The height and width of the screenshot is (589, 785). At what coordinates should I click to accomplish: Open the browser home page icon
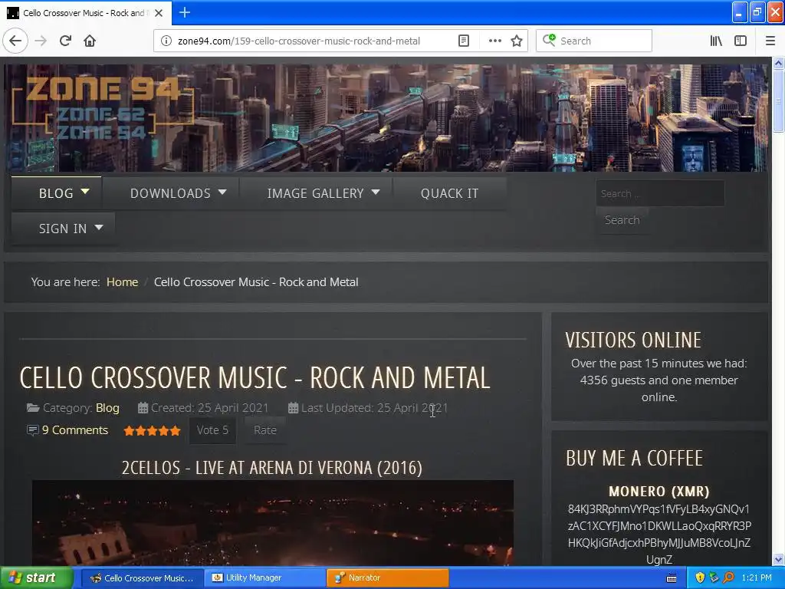pyautogui.click(x=90, y=41)
